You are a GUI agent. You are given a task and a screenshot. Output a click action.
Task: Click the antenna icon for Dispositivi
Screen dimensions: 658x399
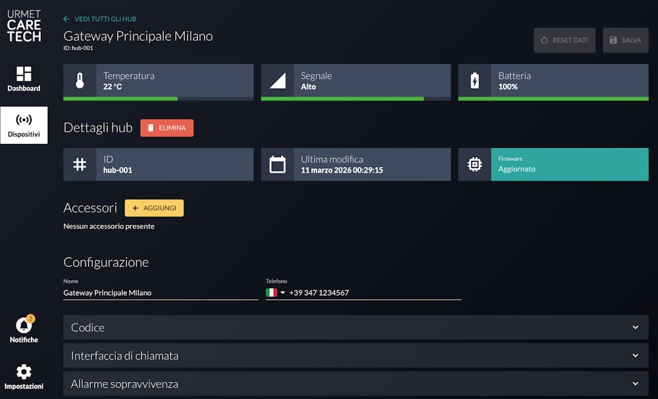pos(24,120)
